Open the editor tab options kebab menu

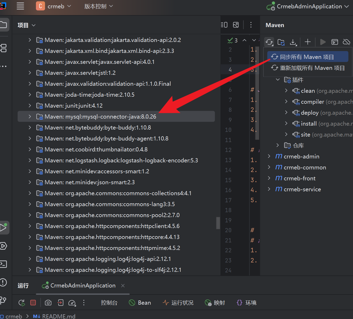(251, 25)
